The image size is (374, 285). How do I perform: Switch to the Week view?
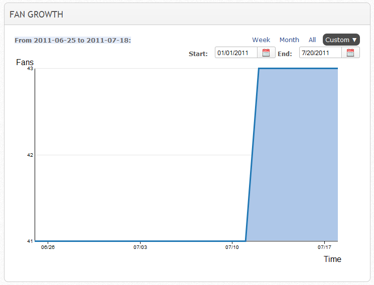(261, 40)
